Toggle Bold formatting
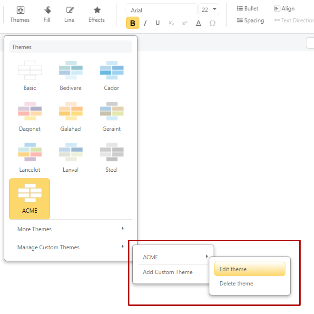Viewport: 314px width, 314px height. (x=133, y=23)
